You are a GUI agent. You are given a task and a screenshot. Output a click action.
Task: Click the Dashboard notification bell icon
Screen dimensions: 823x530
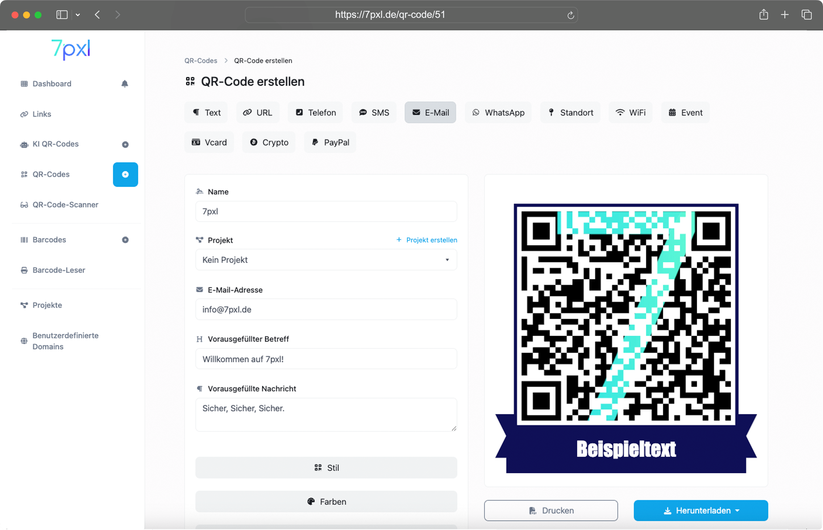coord(124,84)
